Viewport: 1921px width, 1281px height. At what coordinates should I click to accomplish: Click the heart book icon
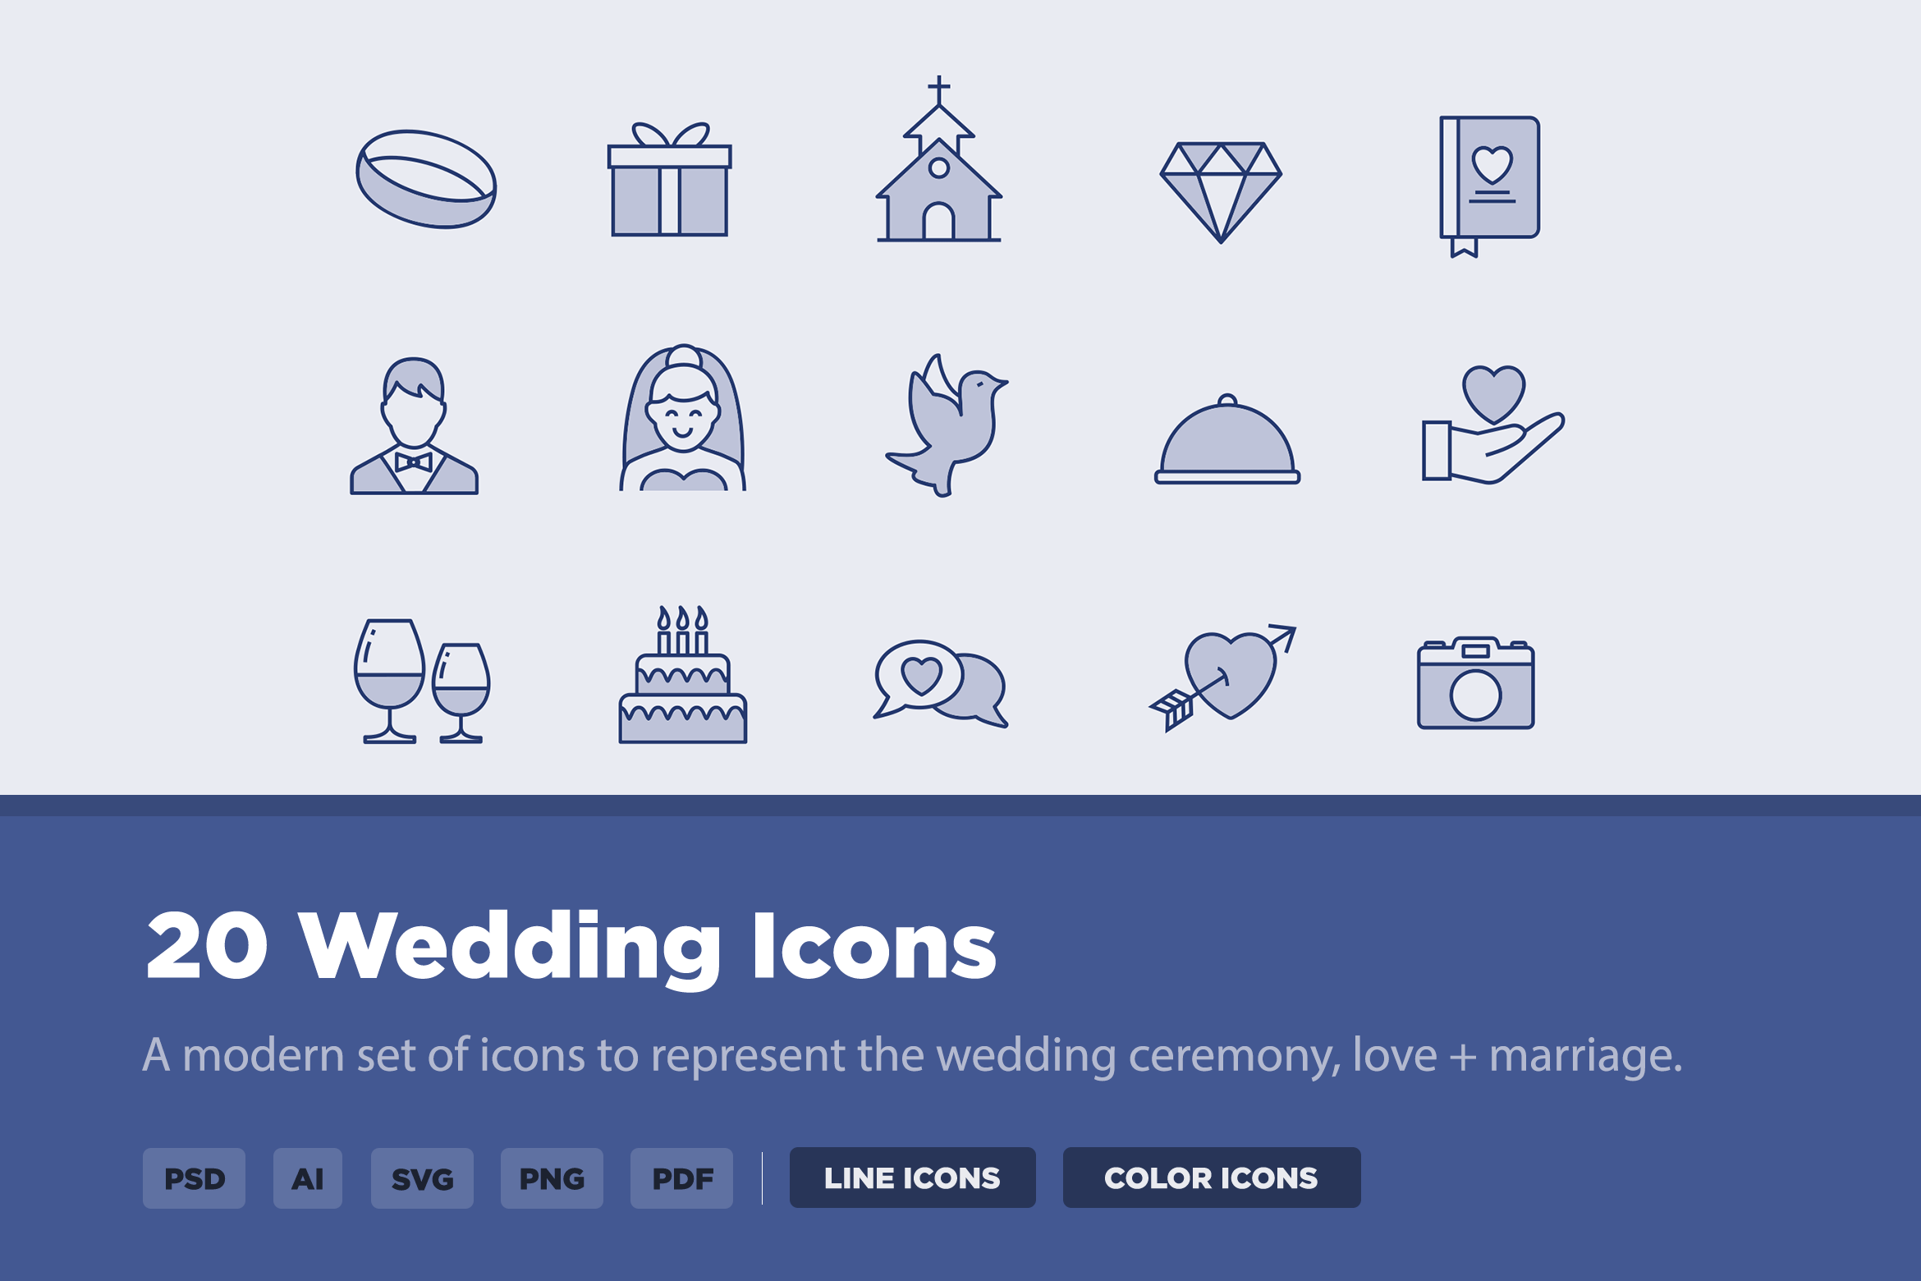[1489, 186]
